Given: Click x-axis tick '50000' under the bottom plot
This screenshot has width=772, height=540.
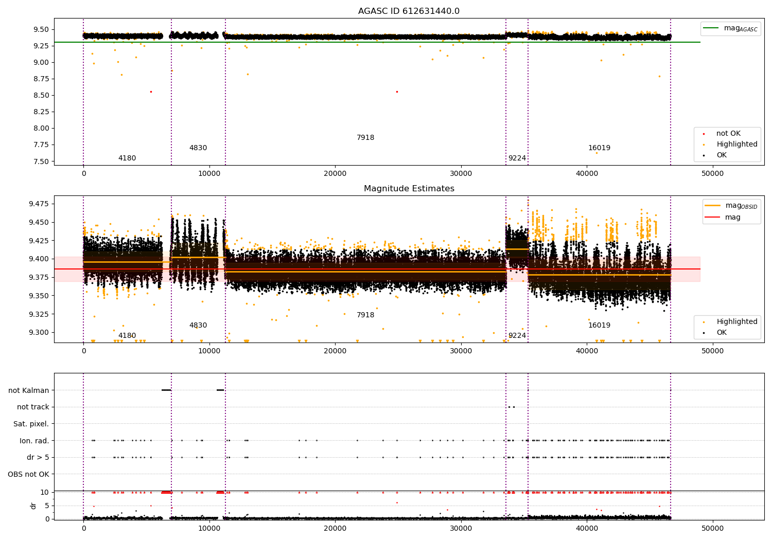Looking at the screenshot, I should click(713, 529).
